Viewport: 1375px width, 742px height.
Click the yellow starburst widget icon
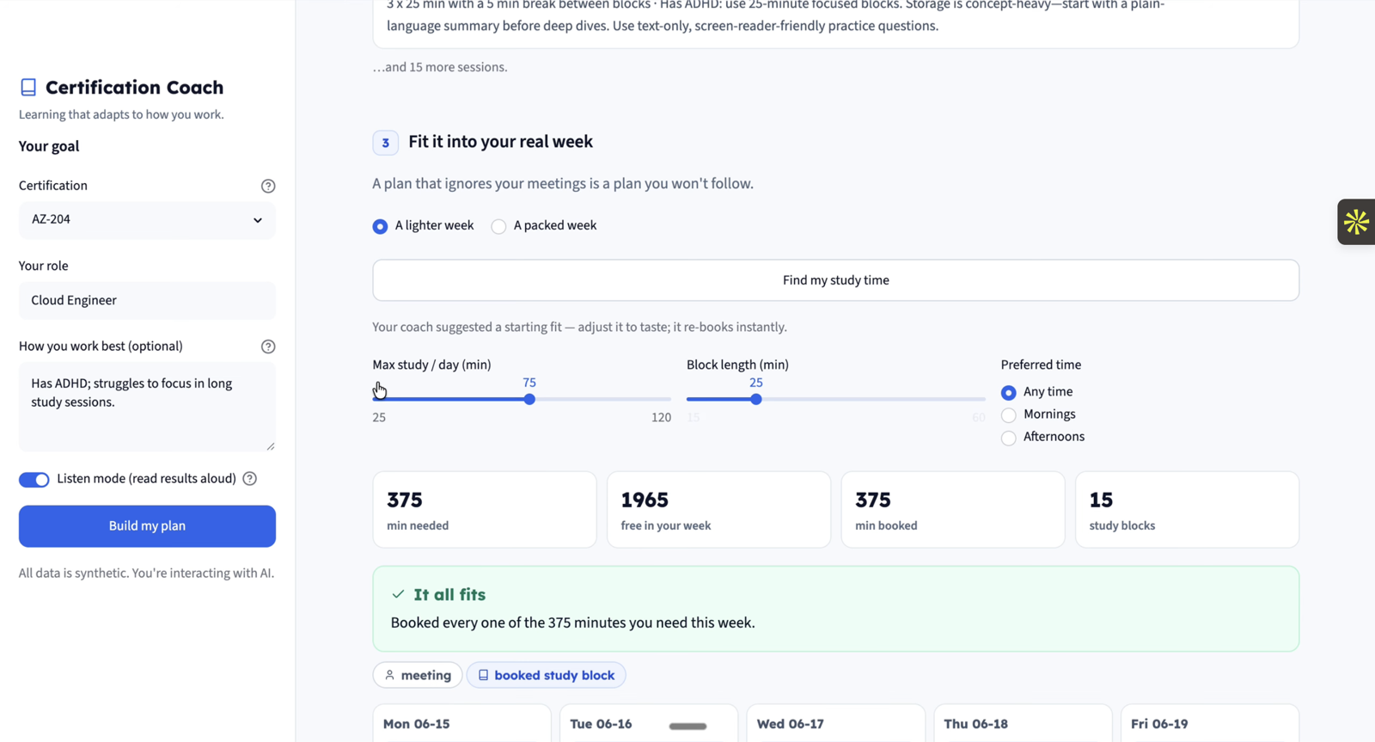pyautogui.click(x=1356, y=222)
